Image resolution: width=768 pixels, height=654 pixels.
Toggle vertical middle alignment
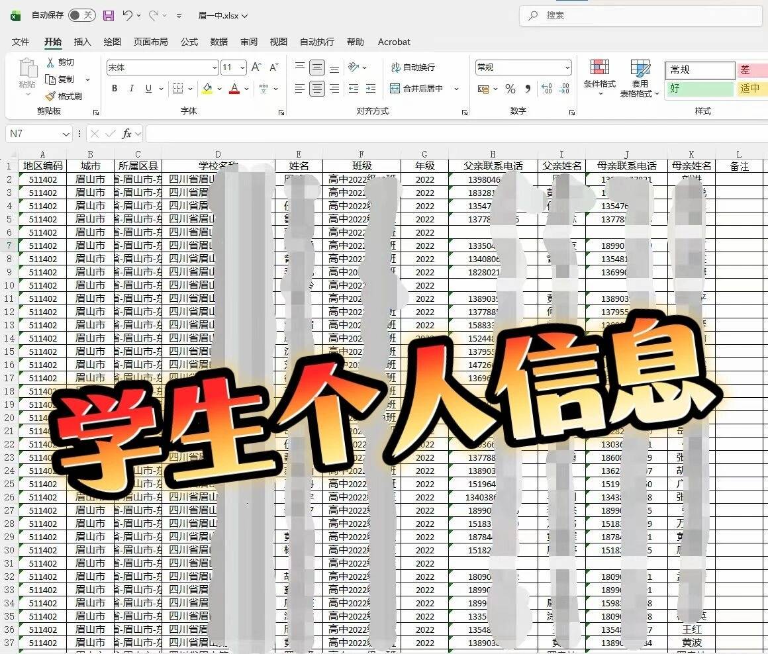point(317,67)
